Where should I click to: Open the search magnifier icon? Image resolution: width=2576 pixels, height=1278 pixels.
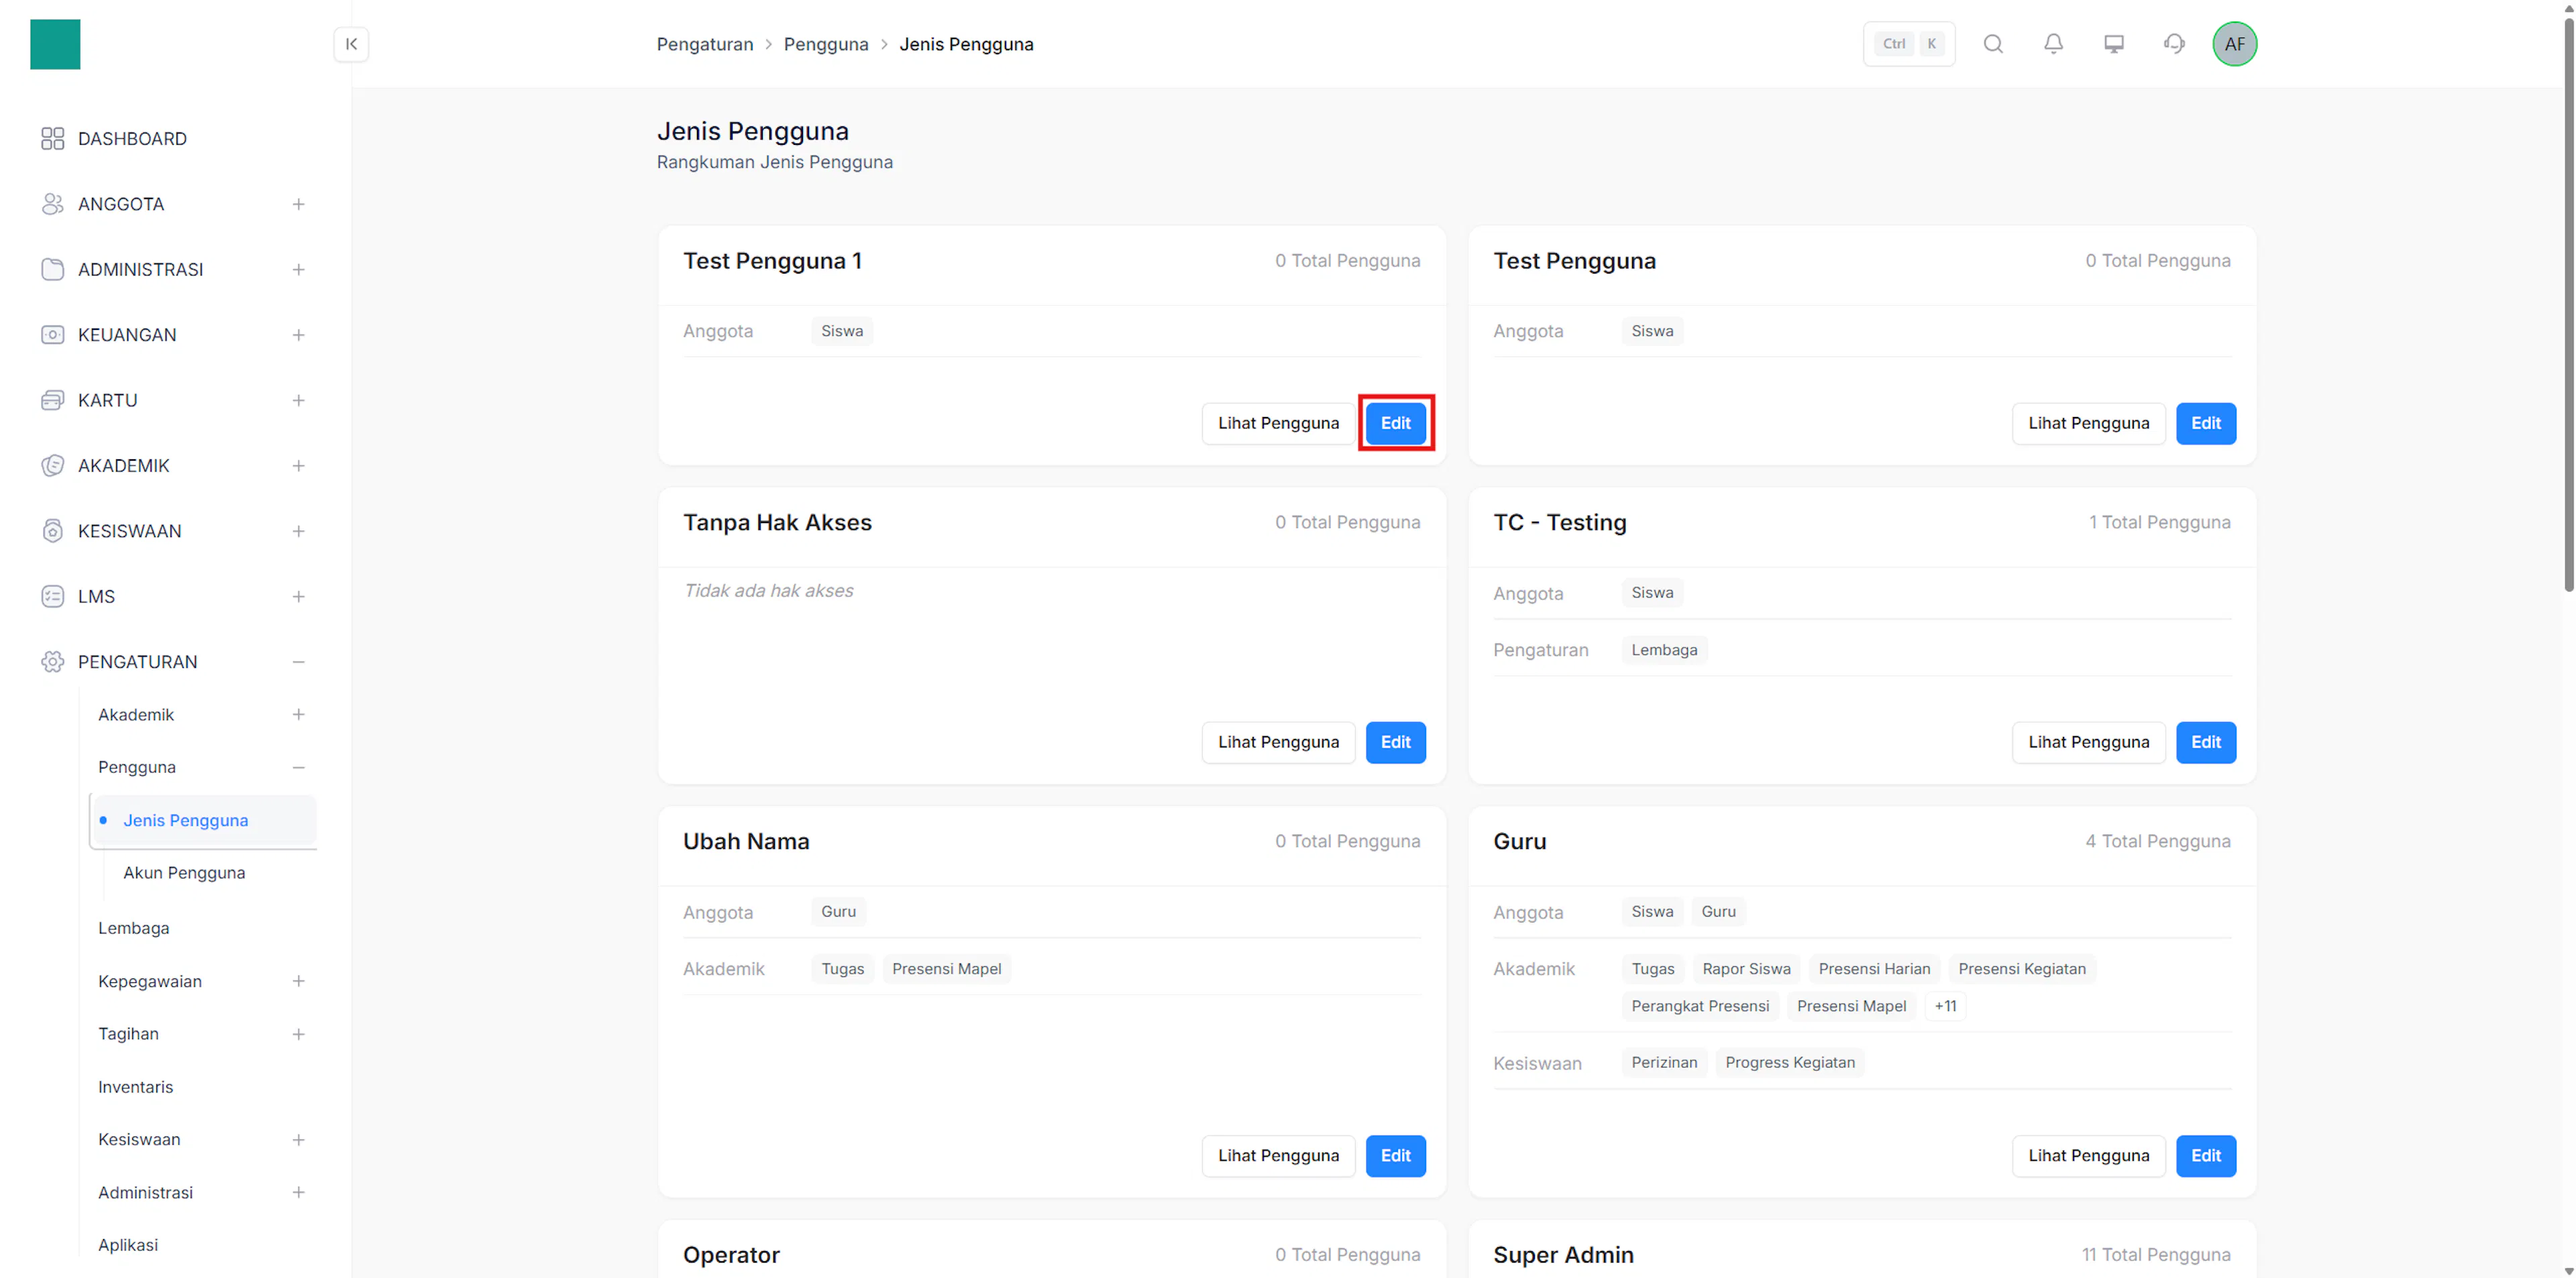pyautogui.click(x=1993, y=44)
